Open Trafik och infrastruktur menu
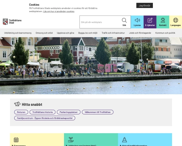This screenshot has width=182, height=146. (113, 33)
